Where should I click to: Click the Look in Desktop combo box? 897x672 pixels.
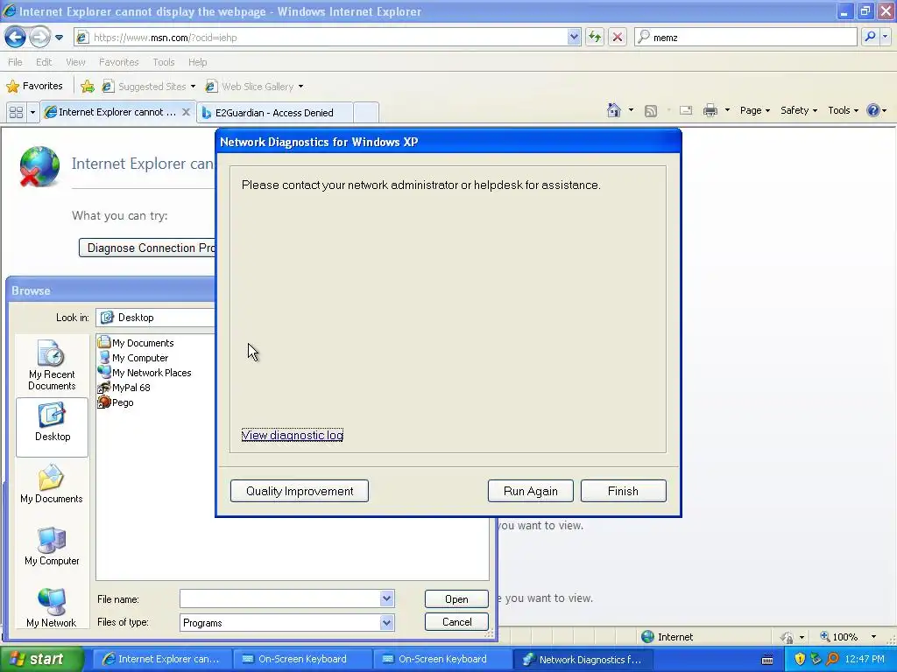tap(156, 318)
